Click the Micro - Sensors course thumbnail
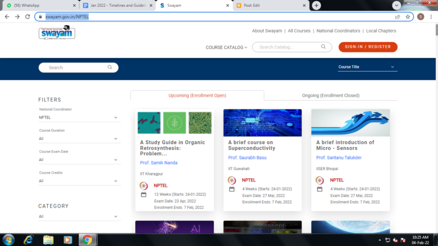The height and width of the screenshot is (246, 438). [350, 122]
